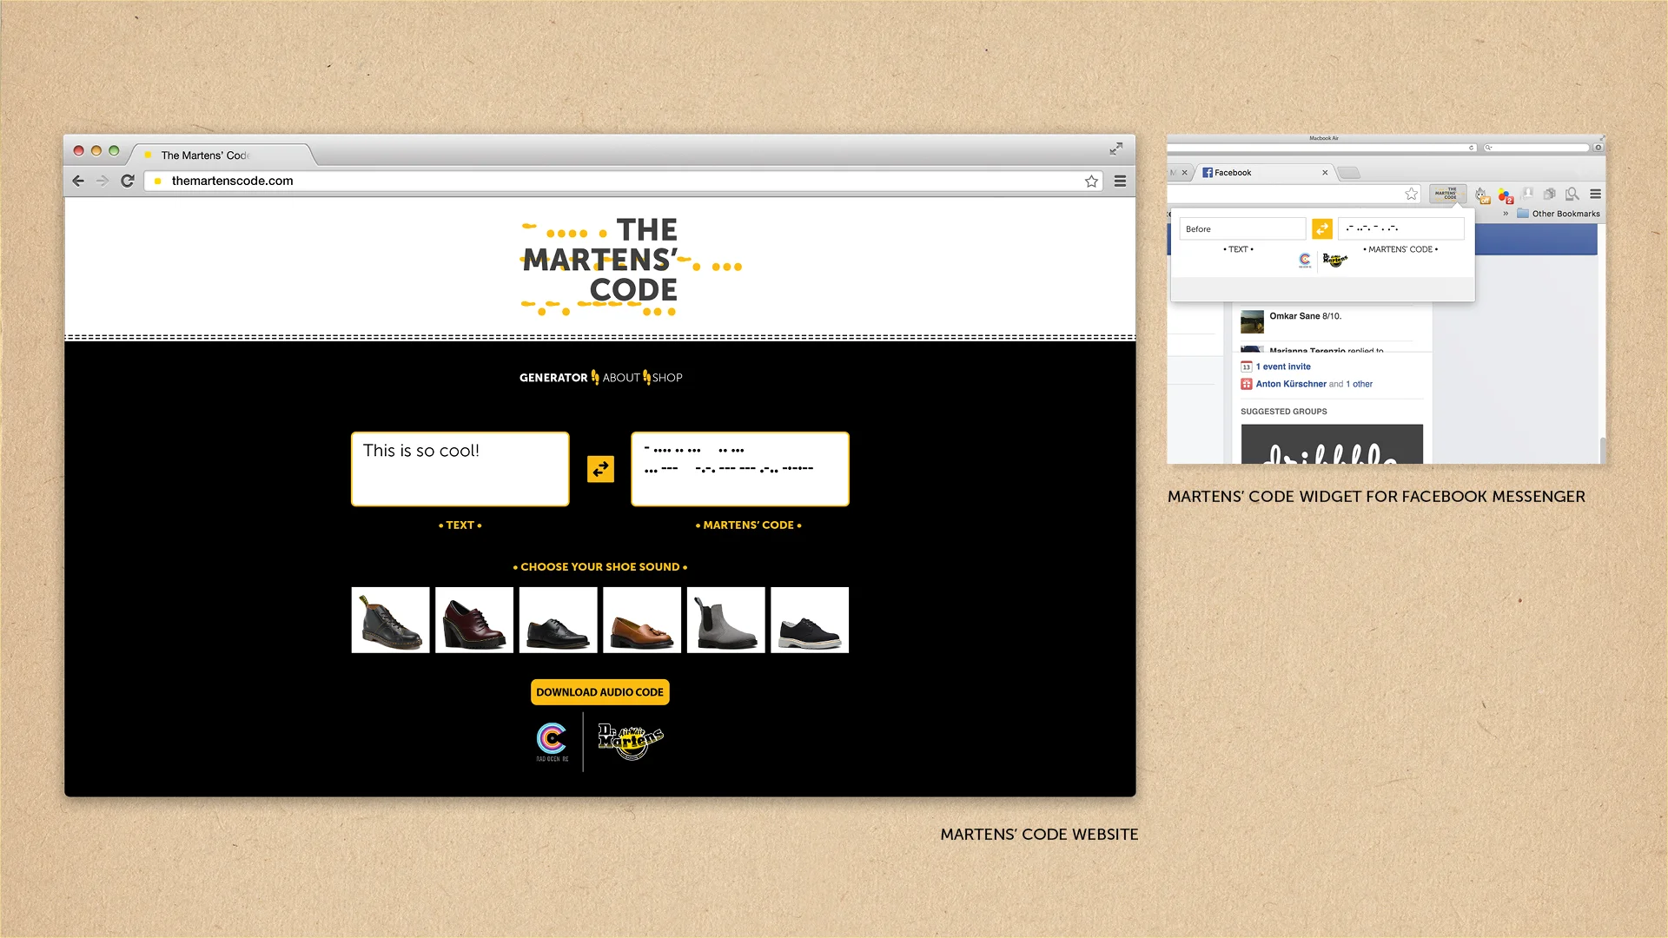The height and width of the screenshot is (938, 1668).
Task: Select The Martens' Code browser tab
Action: click(222, 155)
